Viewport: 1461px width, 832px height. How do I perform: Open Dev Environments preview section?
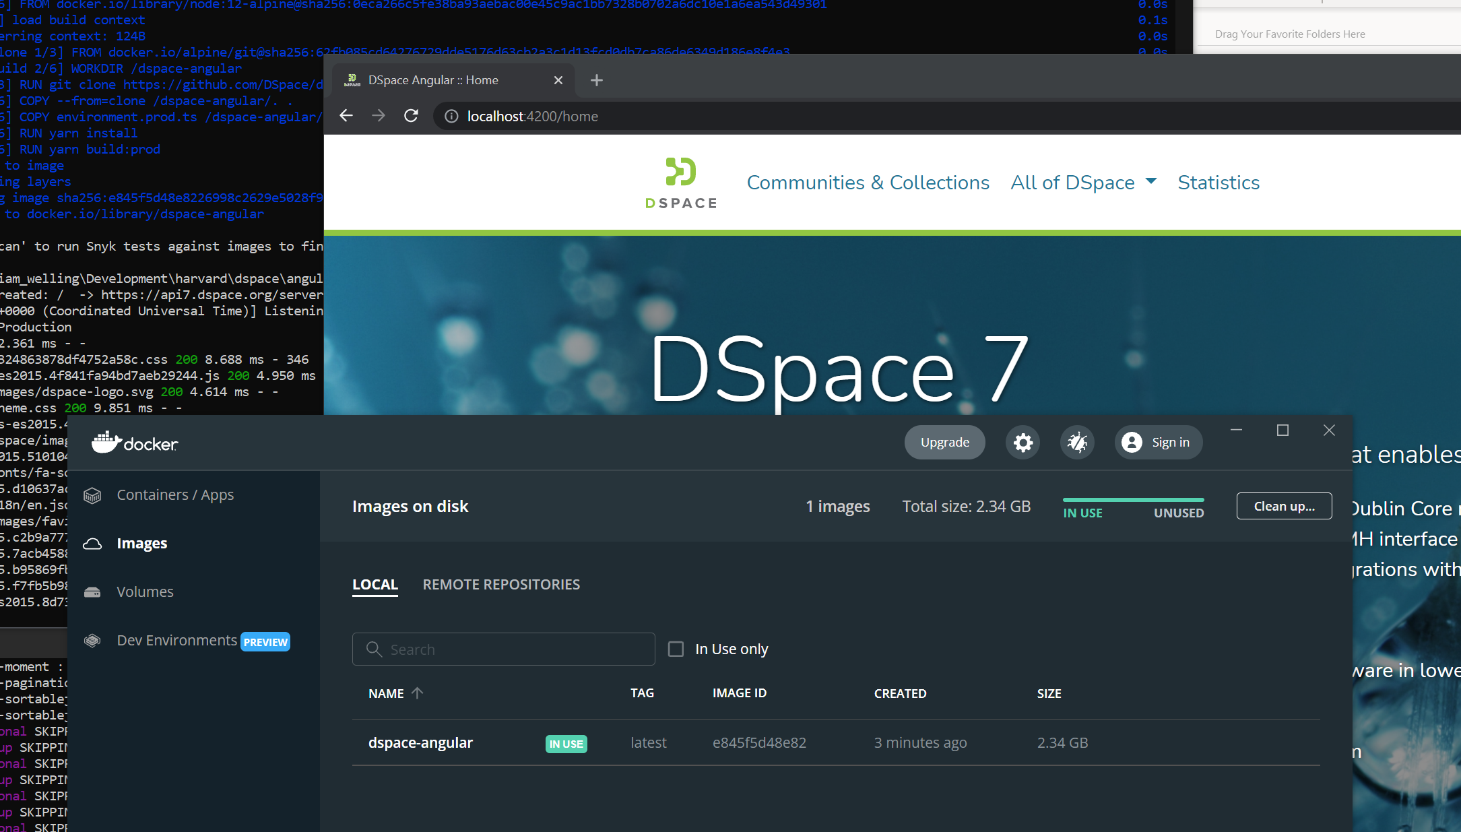click(x=176, y=640)
